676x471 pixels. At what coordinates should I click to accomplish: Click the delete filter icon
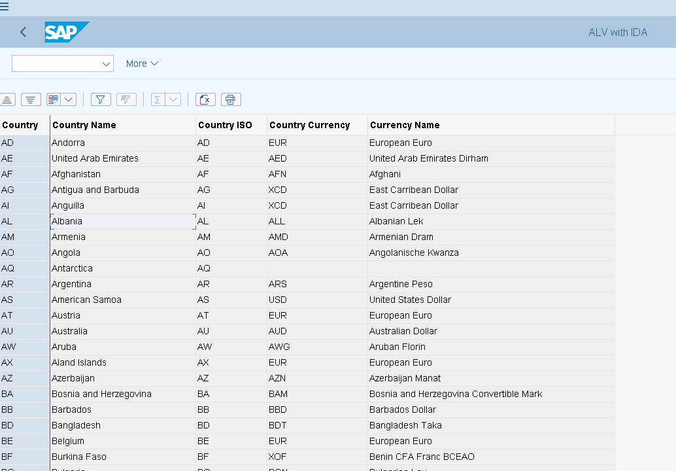(126, 99)
